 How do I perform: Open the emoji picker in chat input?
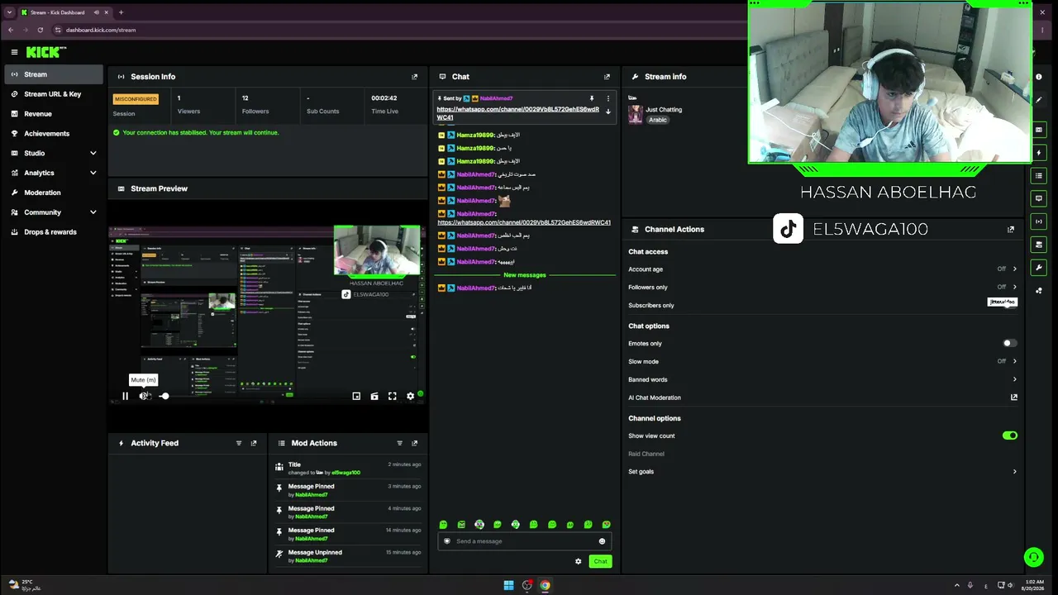(602, 541)
